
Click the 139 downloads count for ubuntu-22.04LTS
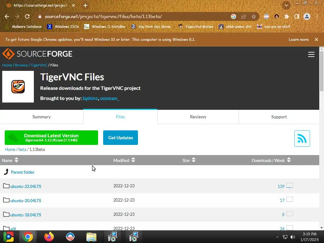281,186
